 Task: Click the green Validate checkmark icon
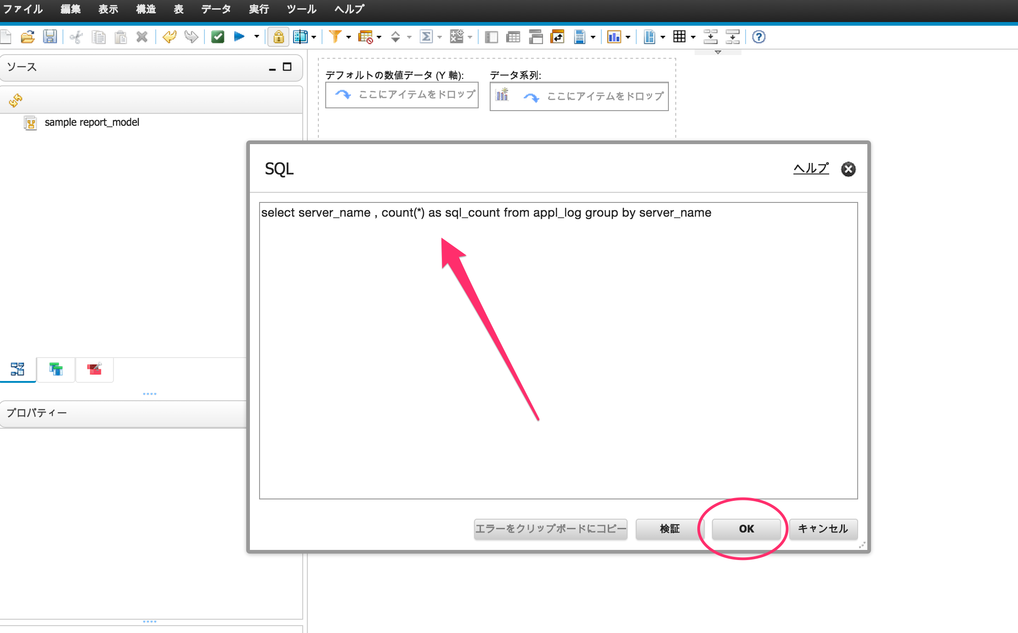pyautogui.click(x=217, y=37)
